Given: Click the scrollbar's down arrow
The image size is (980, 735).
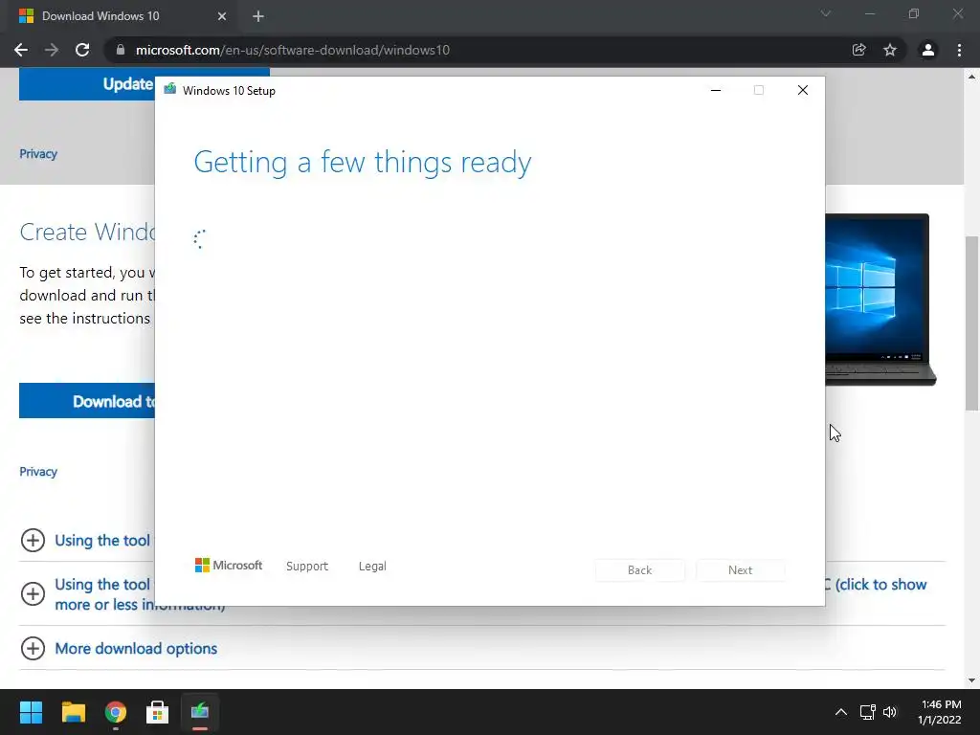Looking at the screenshot, I should pos(971,680).
